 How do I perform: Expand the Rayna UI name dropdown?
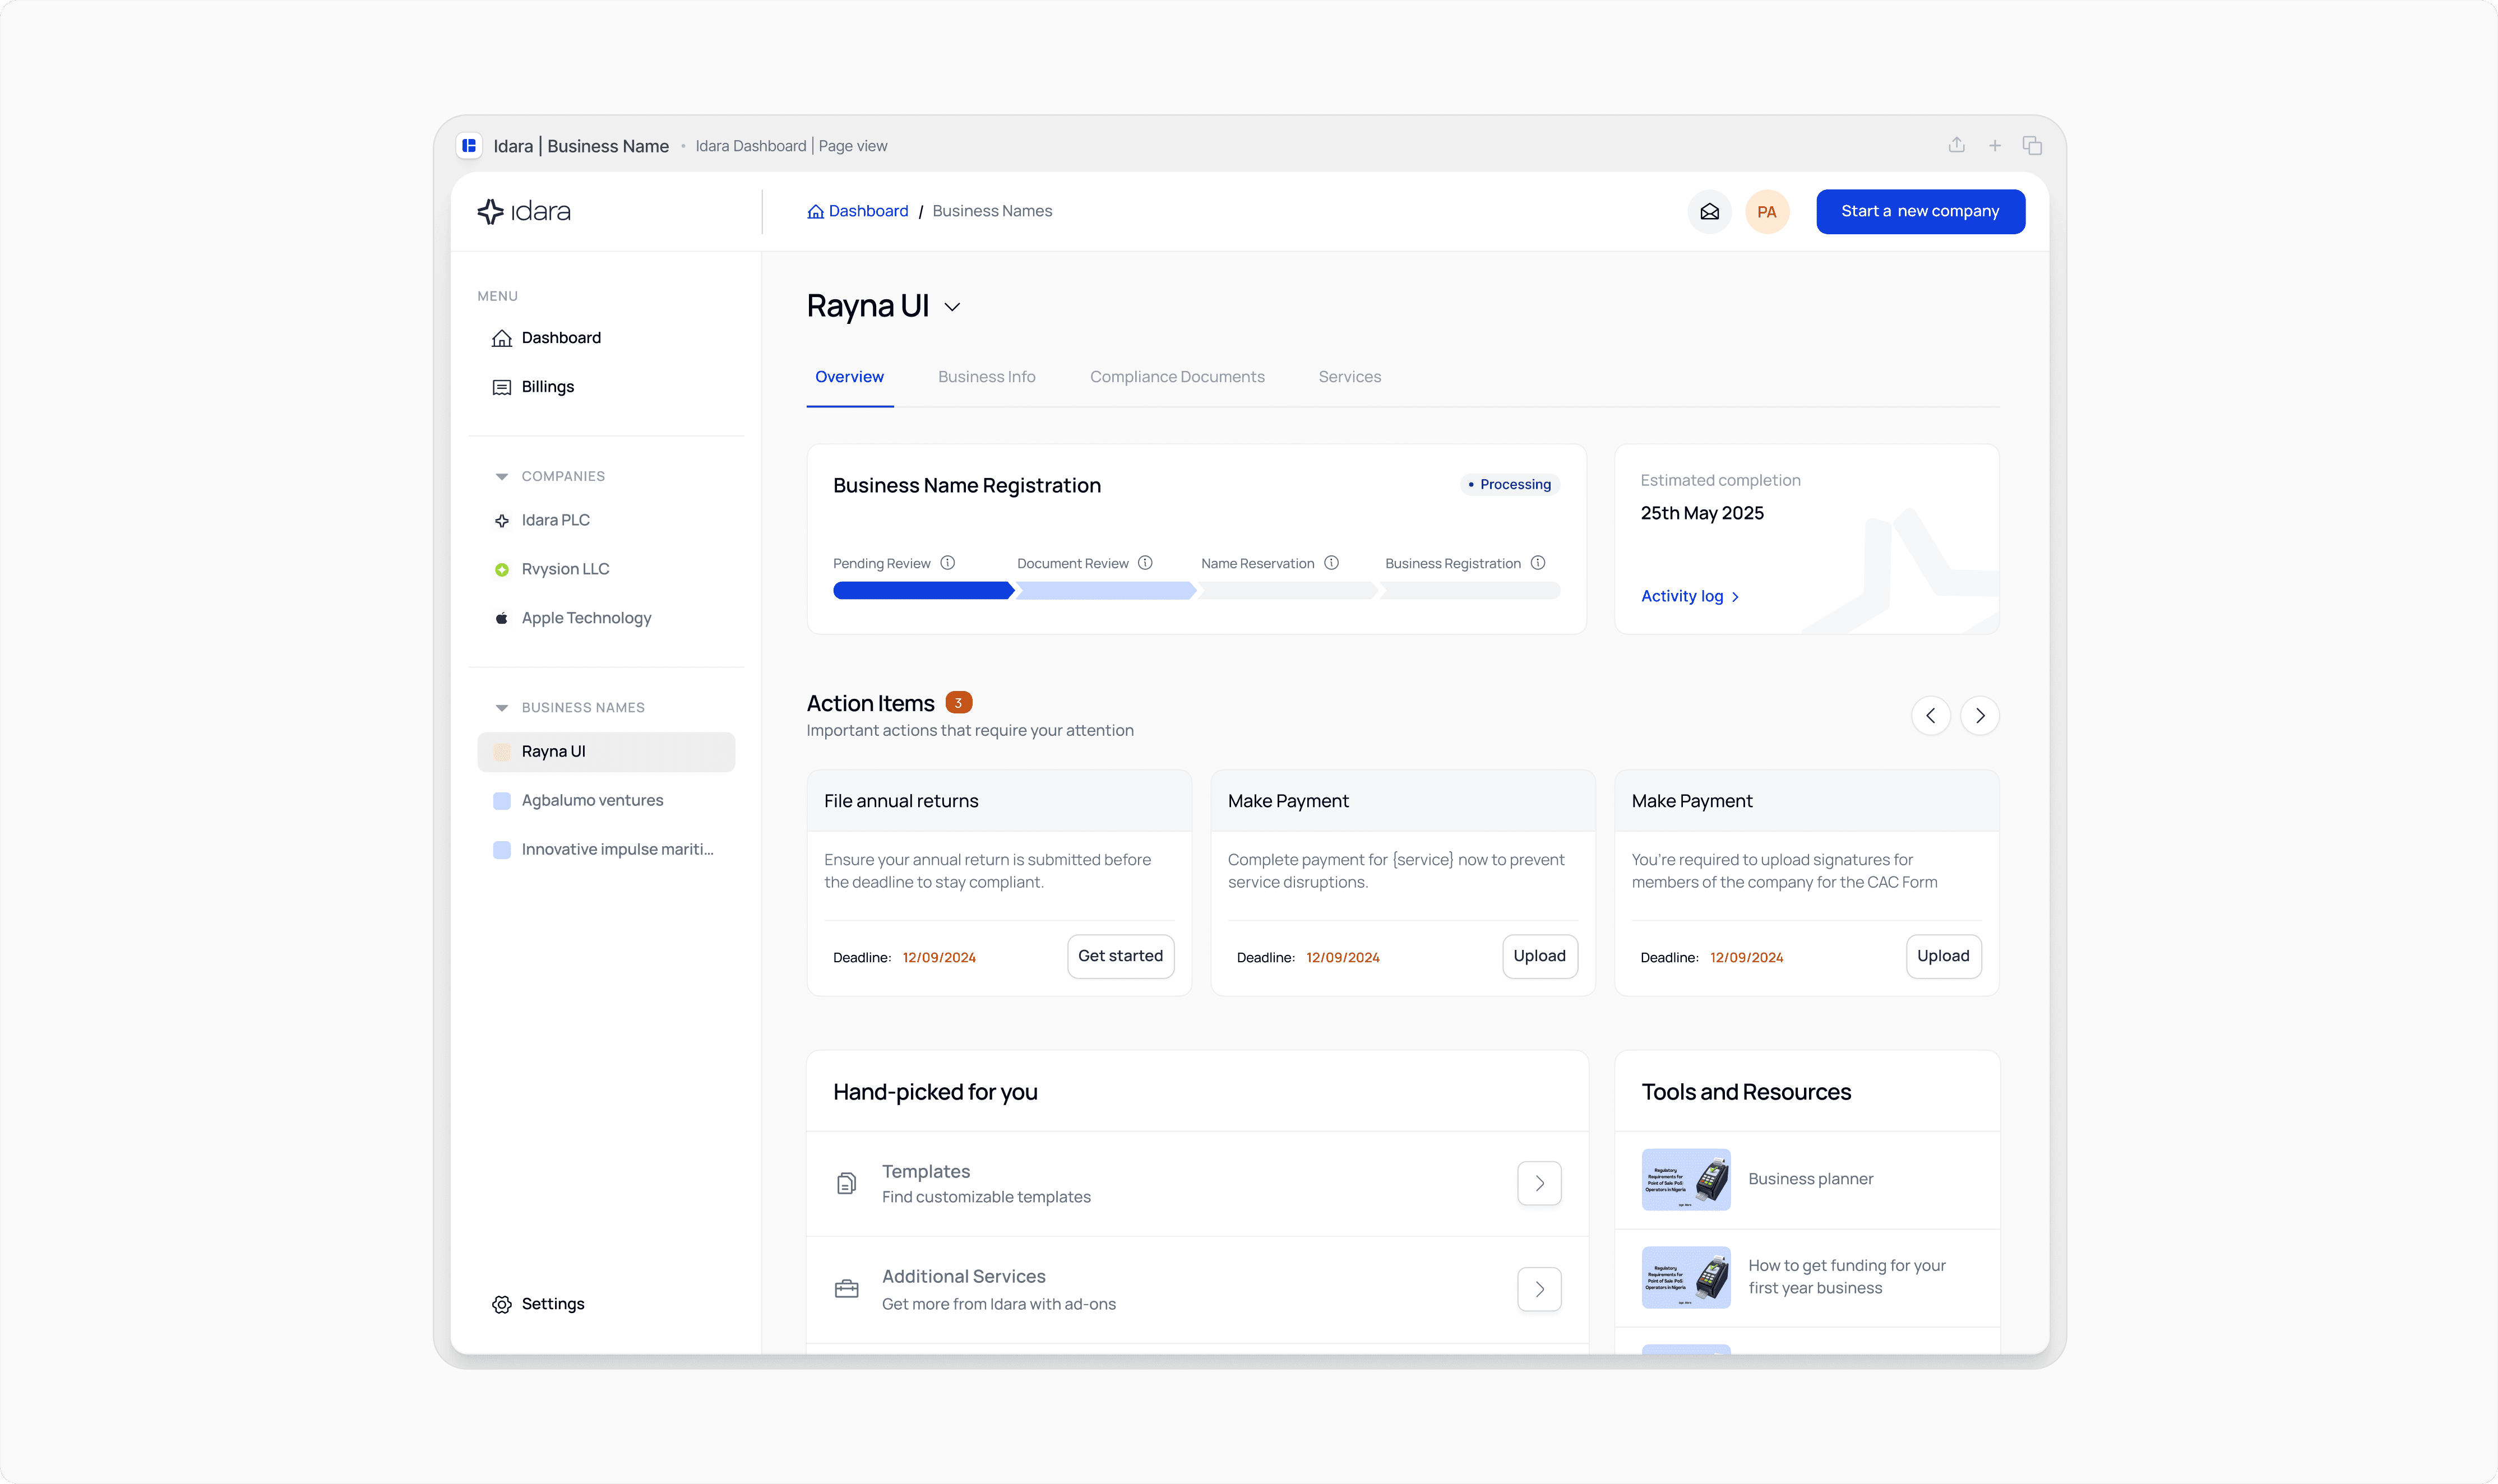(952, 307)
